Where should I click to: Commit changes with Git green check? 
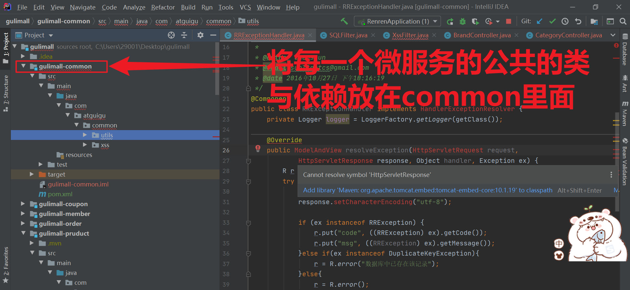click(x=552, y=21)
